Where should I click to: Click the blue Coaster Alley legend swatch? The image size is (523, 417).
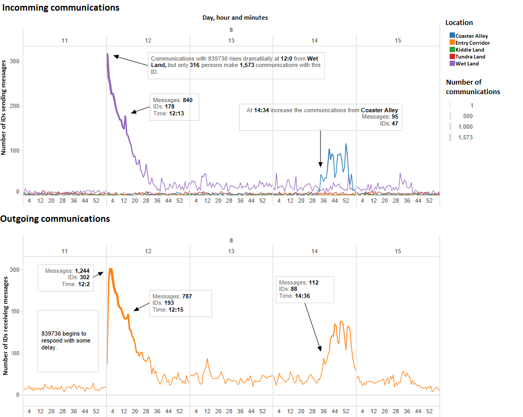click(x=452, y=36)
